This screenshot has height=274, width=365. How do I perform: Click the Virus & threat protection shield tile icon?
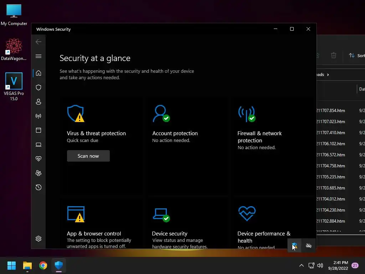point(76,113)
